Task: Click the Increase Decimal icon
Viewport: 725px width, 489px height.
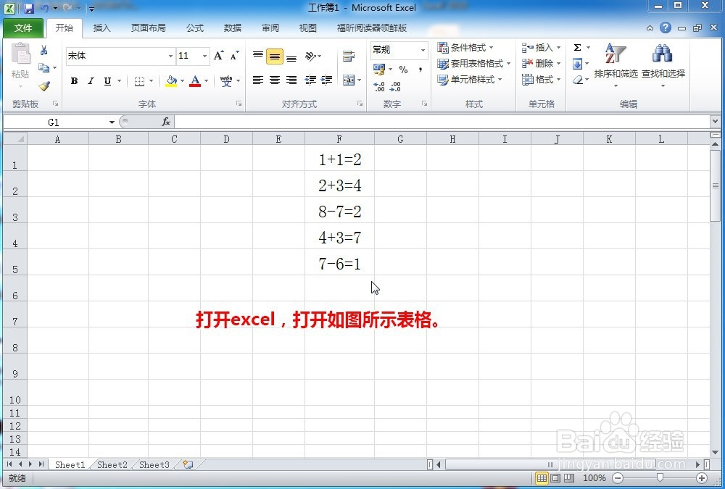Action: [378, 85]
